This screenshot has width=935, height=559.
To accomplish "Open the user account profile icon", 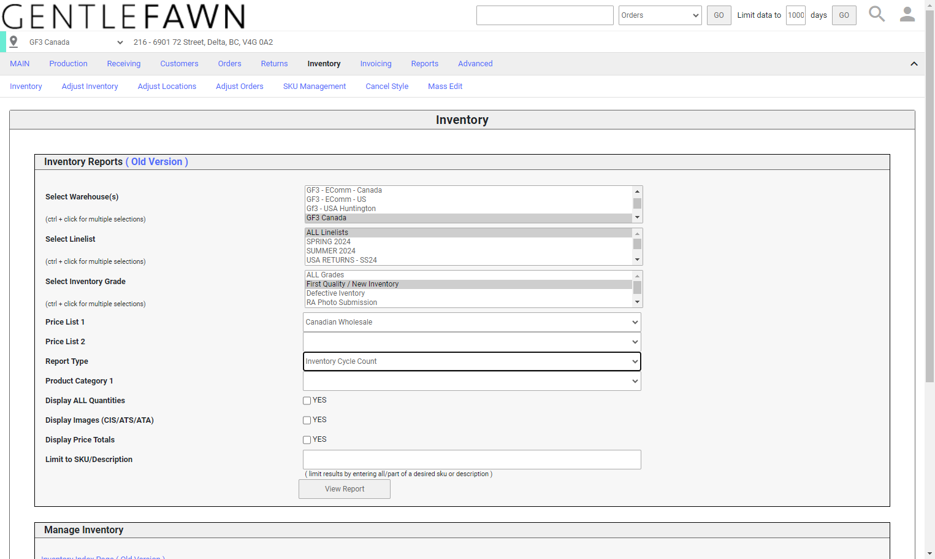I will 907,14.
